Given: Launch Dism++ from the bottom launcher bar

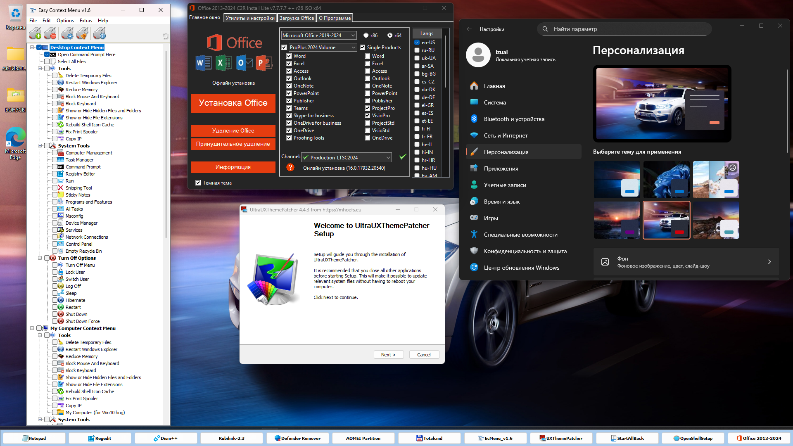Looking at the screenshot, I should (166, 438).
